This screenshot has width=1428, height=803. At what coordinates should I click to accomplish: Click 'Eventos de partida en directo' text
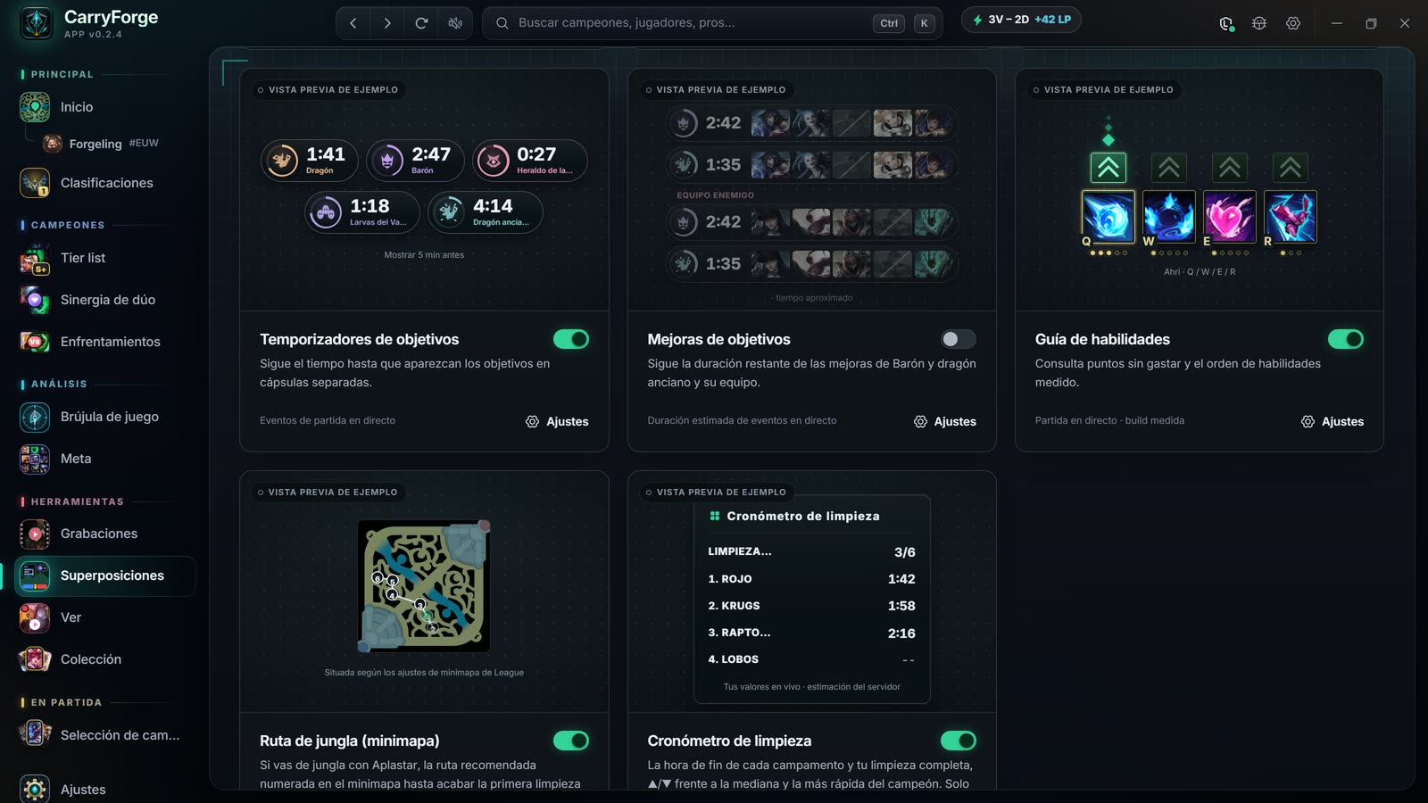328,420
